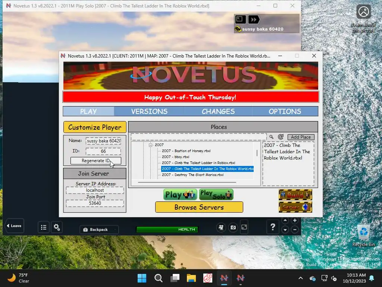This screenshot has width=382, height=287.
Task: Open game settings gear icon
Action: tap(57, 228)
